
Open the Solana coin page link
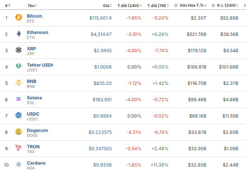point(34,98)
